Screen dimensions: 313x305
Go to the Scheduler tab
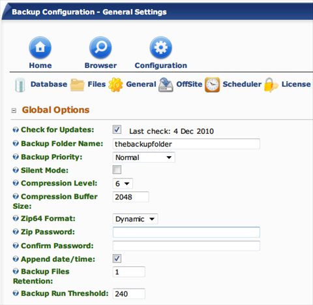click(242, 84)
